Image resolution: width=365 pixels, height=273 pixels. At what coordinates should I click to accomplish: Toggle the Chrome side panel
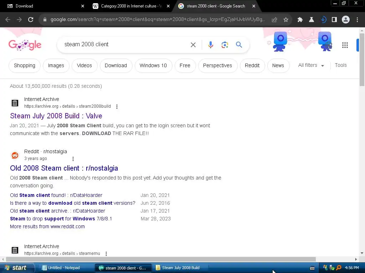(334, 20)
